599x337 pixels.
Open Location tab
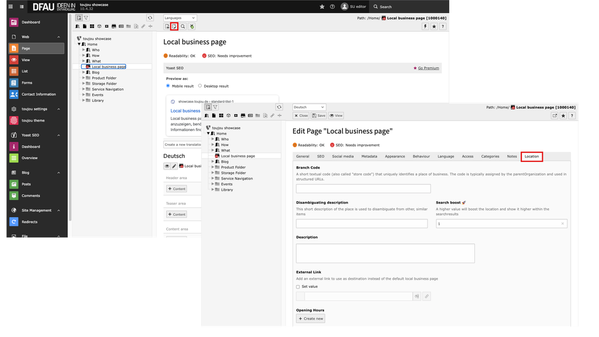tap(532, 156)
